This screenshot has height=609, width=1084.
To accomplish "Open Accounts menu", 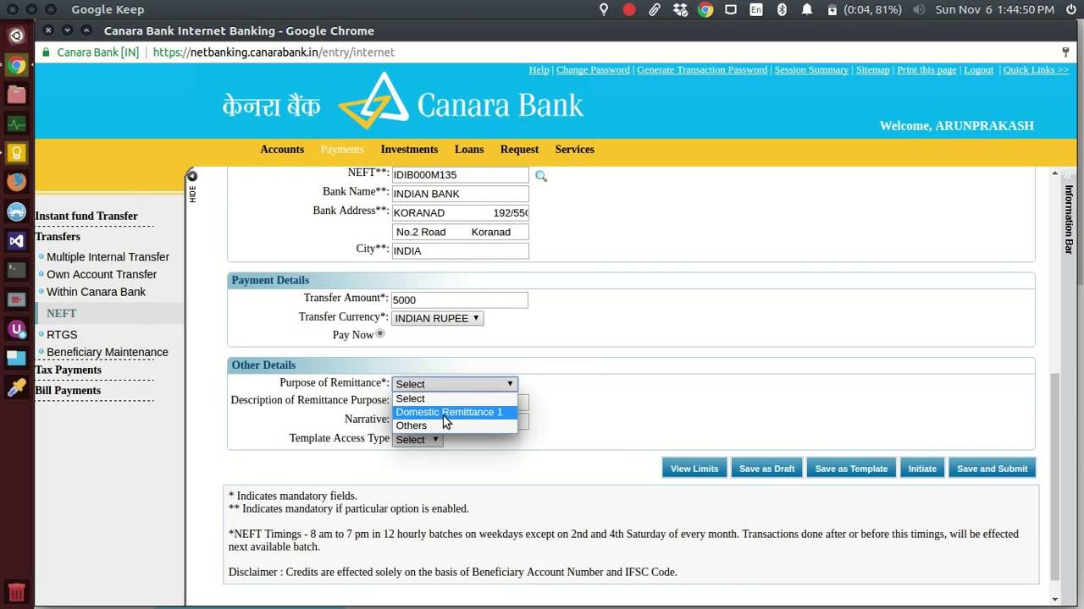I will 282,150.
